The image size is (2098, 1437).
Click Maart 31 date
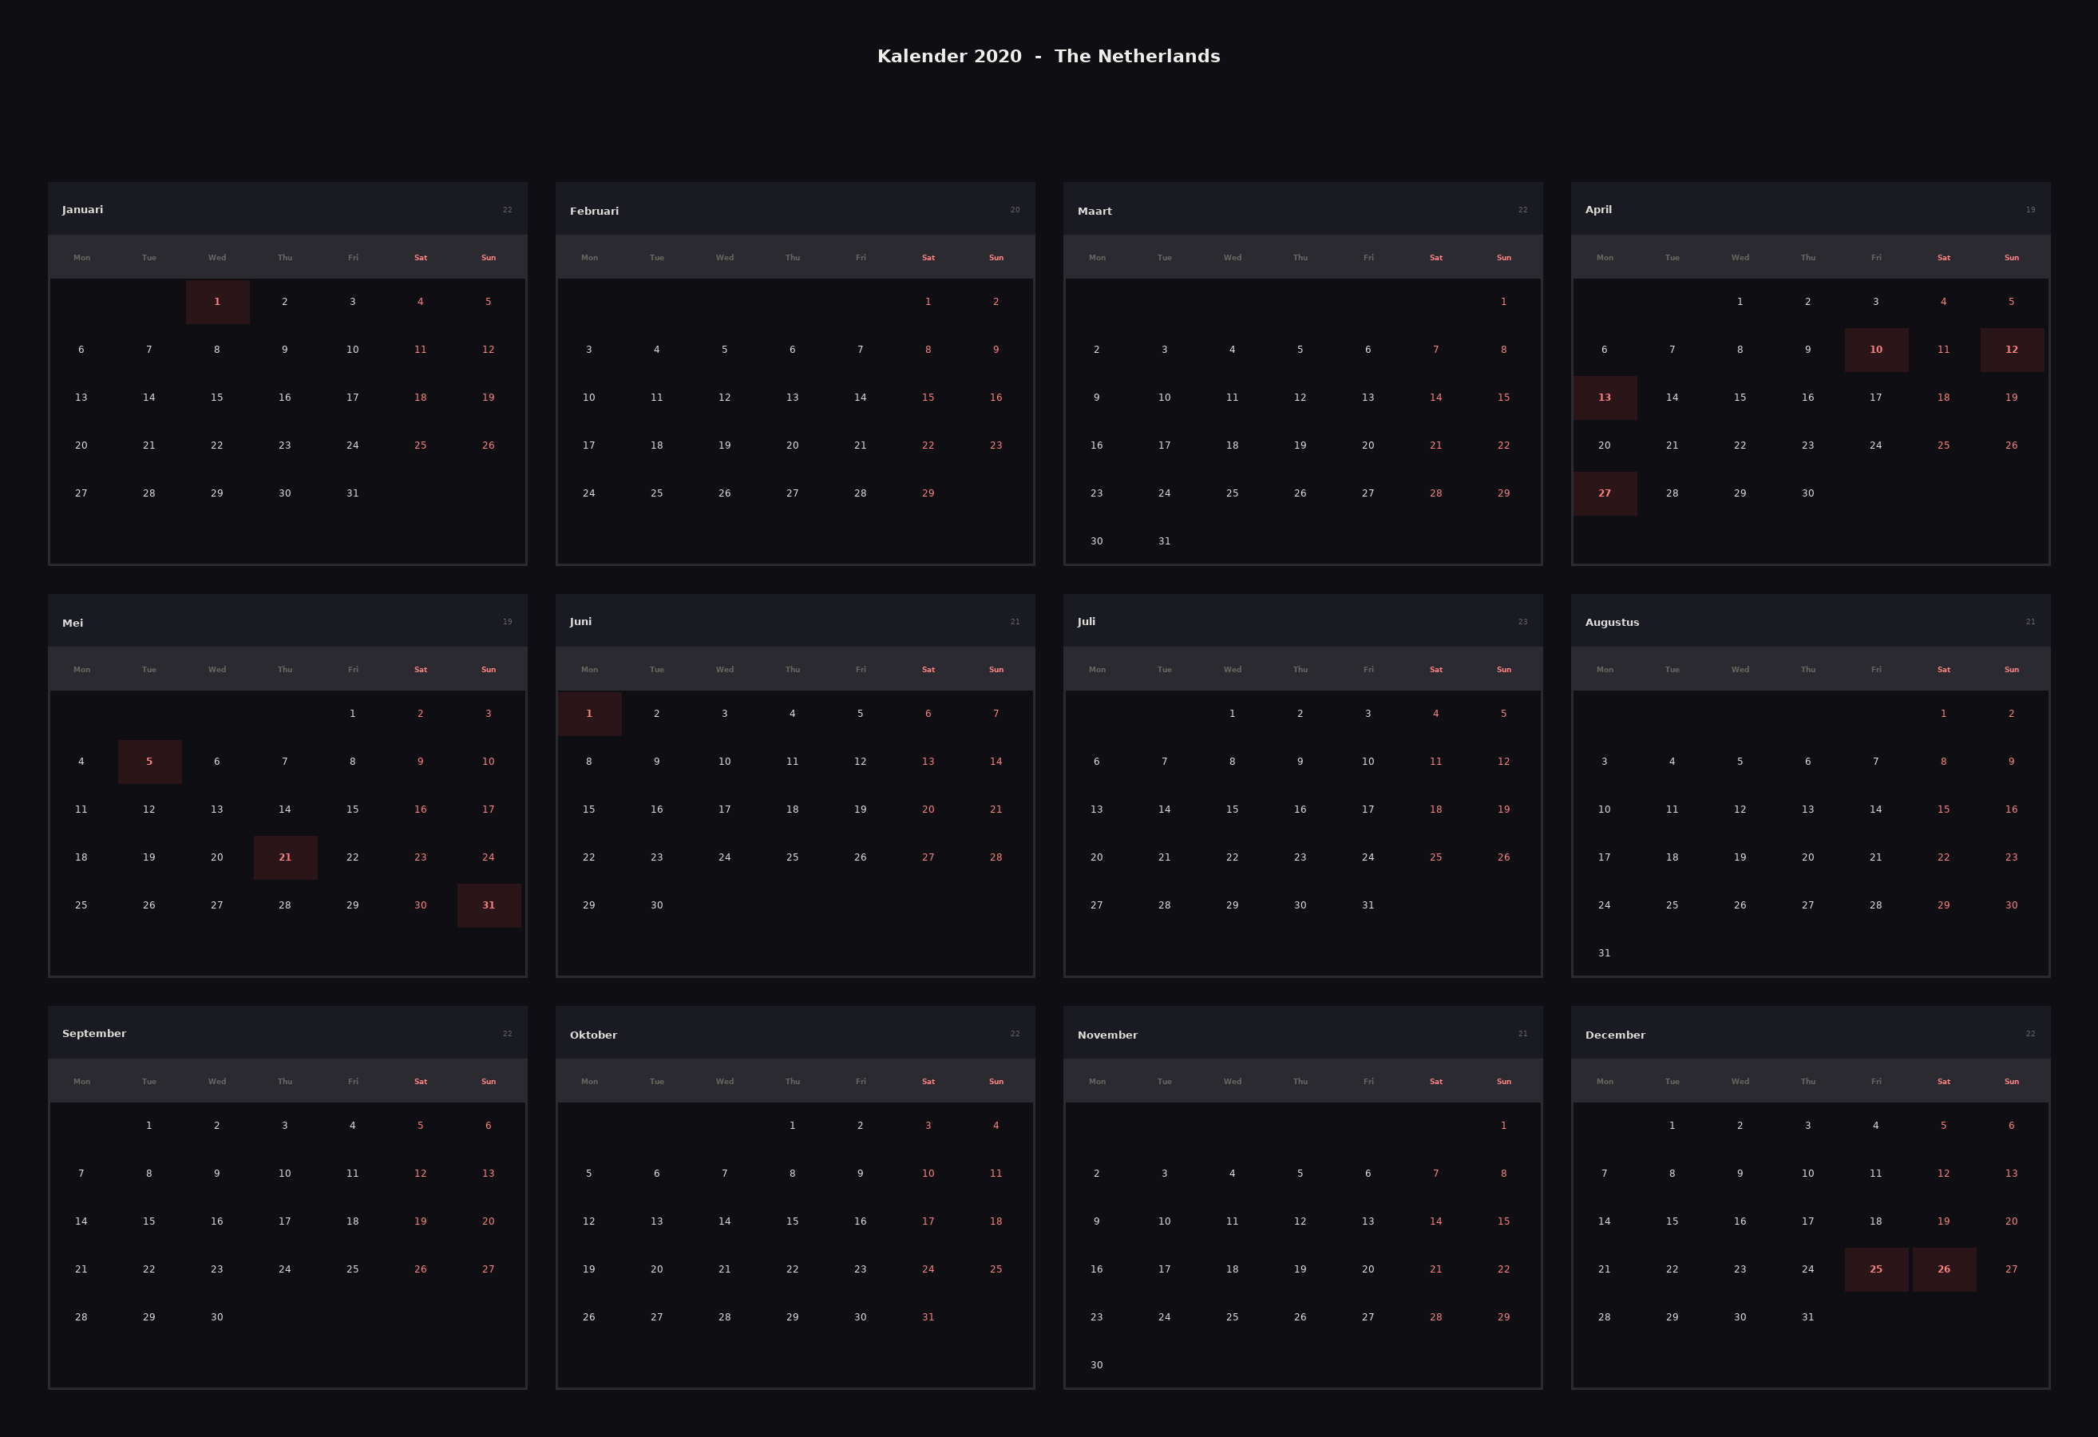1165,540
